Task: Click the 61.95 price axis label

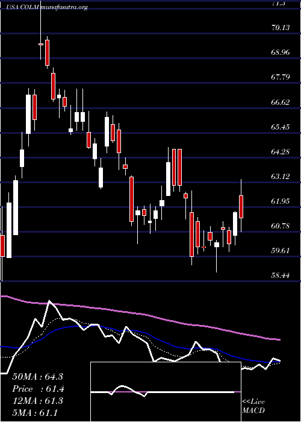Action: [281, 201]
